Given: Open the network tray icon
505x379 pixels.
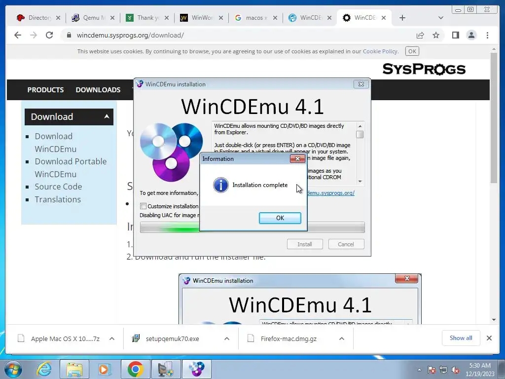Looking at the screenshot, I should coord(443,370).
